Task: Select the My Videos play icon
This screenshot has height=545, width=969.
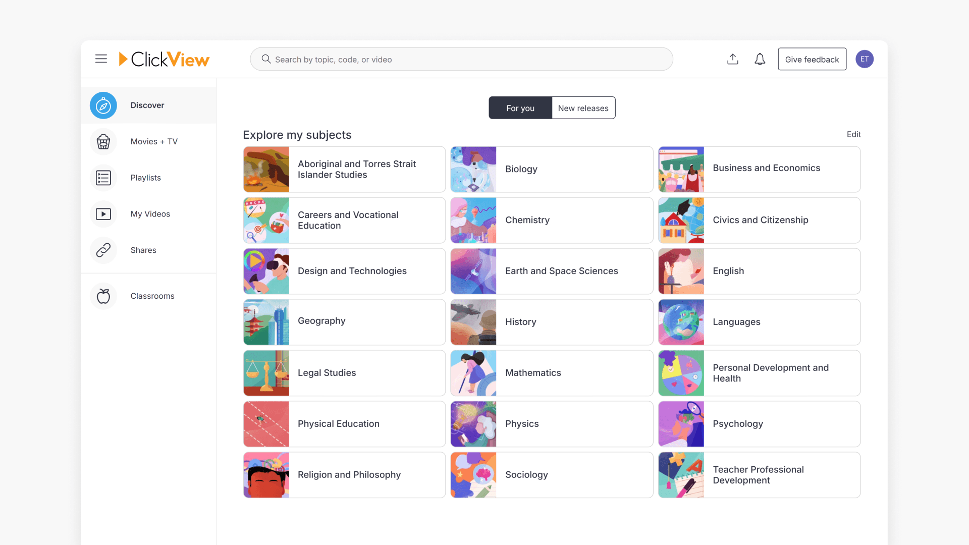Action: (103, 214)
